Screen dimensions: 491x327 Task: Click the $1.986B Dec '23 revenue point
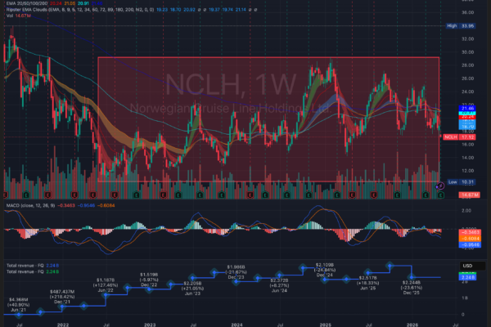pos(236,281)
